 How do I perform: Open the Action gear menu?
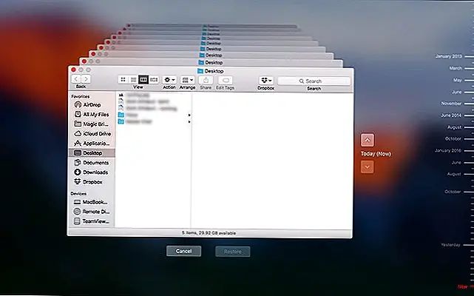(x=169, y=80)
